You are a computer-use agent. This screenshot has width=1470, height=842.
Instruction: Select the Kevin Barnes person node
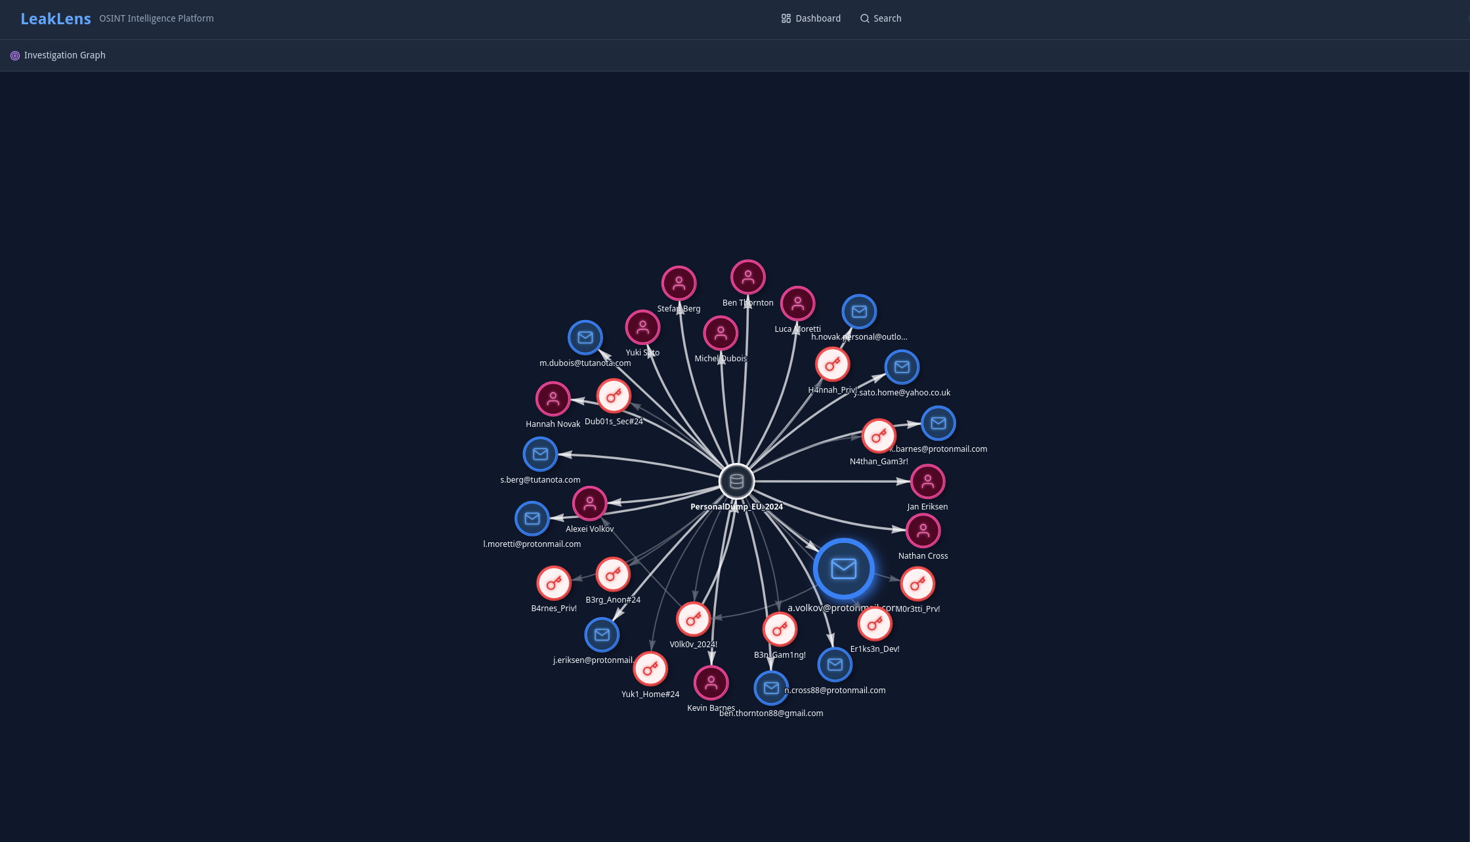pos(711,683)
